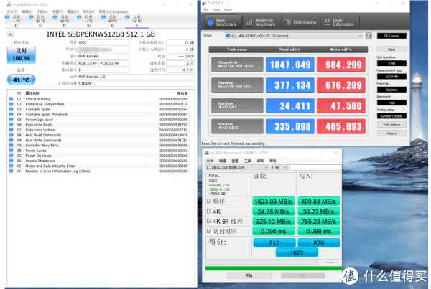Select drive G: disk status icon
Viewport: 431px width, 289px height.
click(x=79, y=17)
